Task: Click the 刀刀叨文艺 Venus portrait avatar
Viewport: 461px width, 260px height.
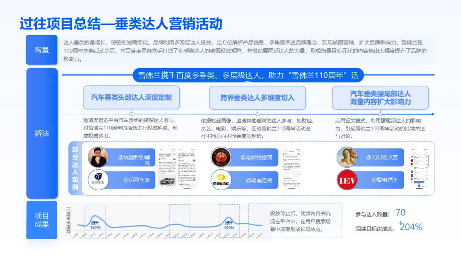Action: point(347,157)
